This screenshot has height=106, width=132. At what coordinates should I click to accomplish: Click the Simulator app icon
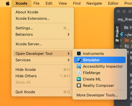click(79, 60)
